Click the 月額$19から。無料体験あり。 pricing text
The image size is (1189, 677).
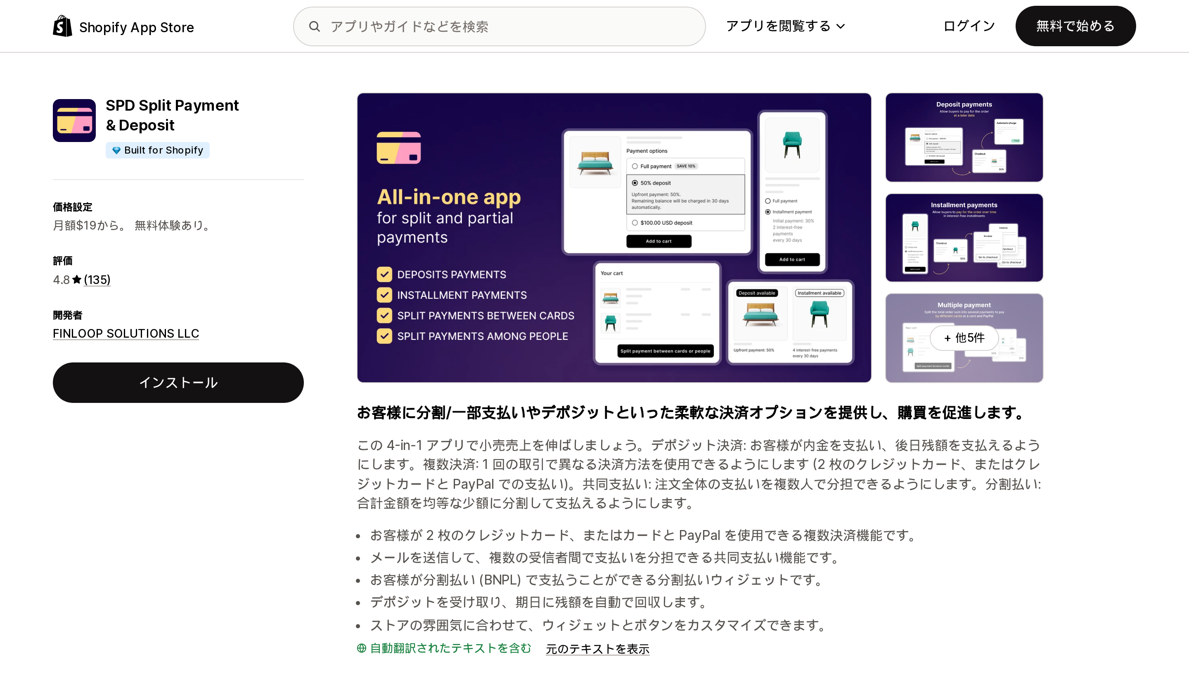click(133, 225)
